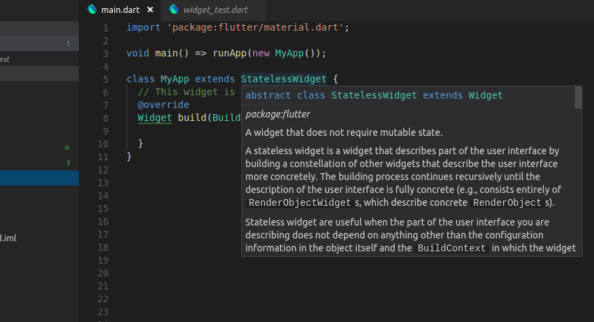The width and height of the screenshot is (594, 322).
Task: Place cursor on the @override annotation
Action: click(163, 105)
